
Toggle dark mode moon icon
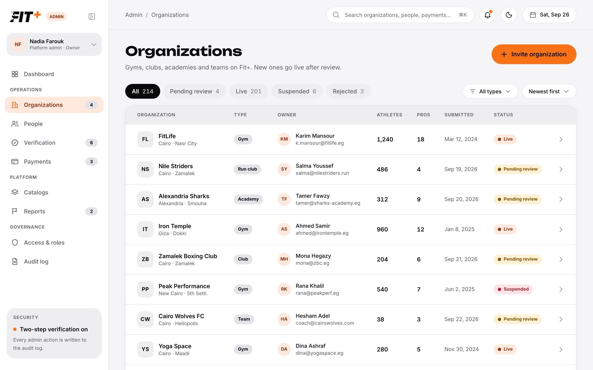coord(509,15)
